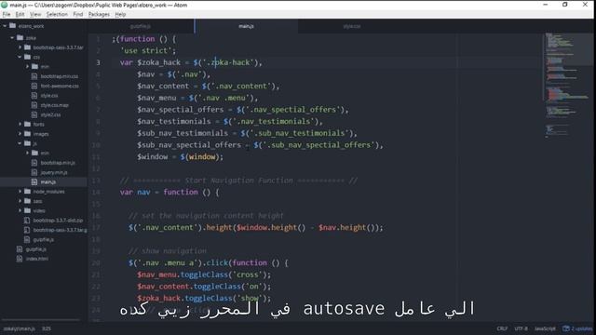Click the UTF-8 encoding selector
Viewport: 596px width, 335px height.
(x=521, y=328)
